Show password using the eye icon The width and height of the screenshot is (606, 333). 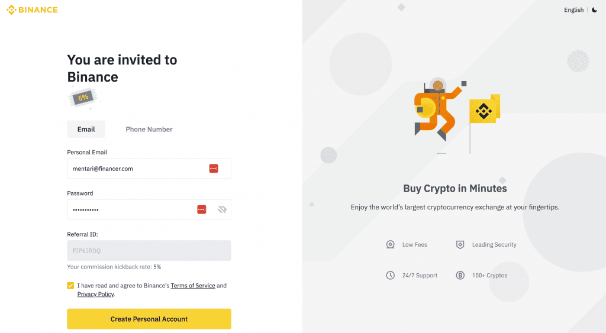(223, 209)
